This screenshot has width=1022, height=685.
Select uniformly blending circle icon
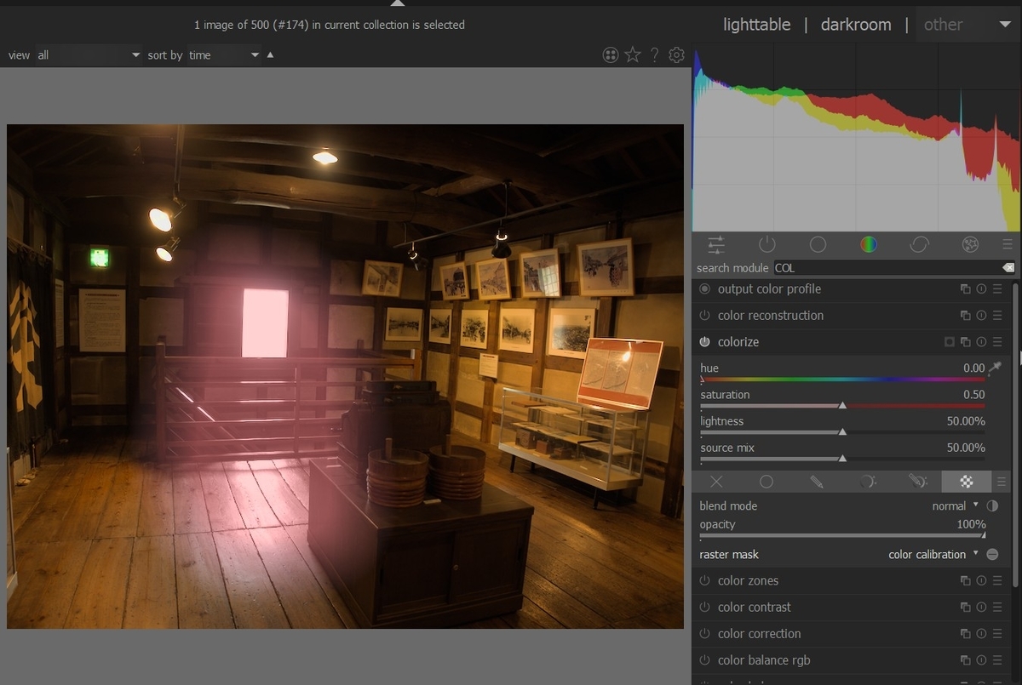tap(766, 482)
